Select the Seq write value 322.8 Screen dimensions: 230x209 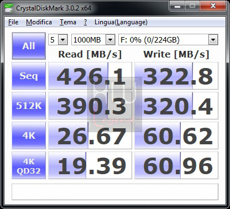click(x=176, y=76)
